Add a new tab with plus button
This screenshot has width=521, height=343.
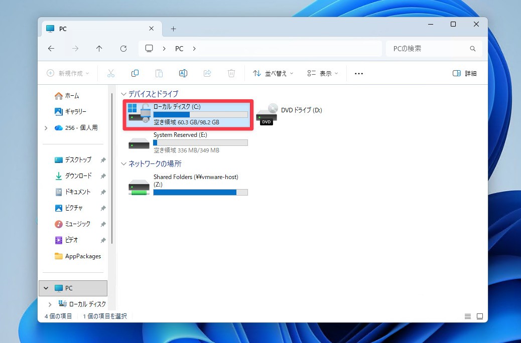click(x=174, y=29)
